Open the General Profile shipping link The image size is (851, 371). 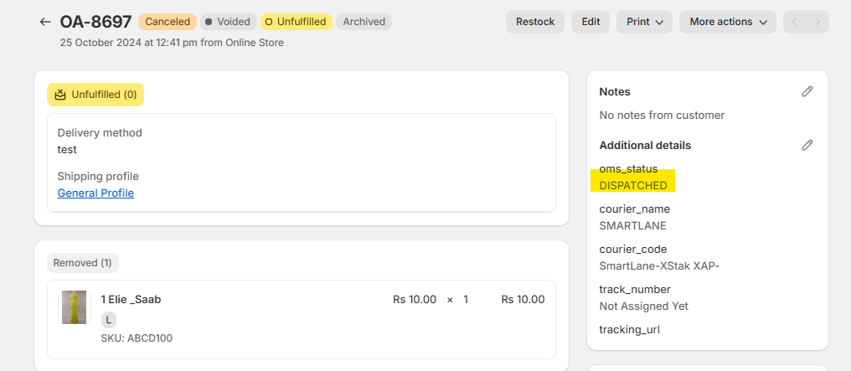(95, 193)
